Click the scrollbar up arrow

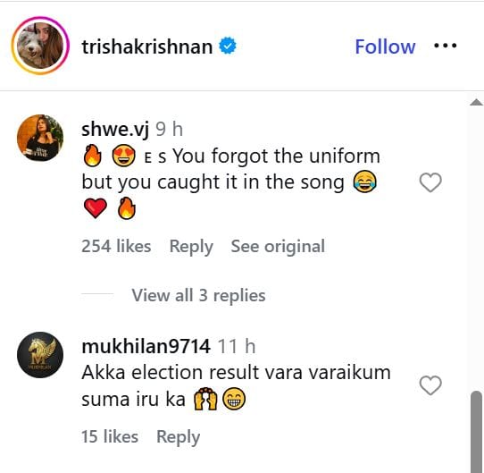point(476,102)
